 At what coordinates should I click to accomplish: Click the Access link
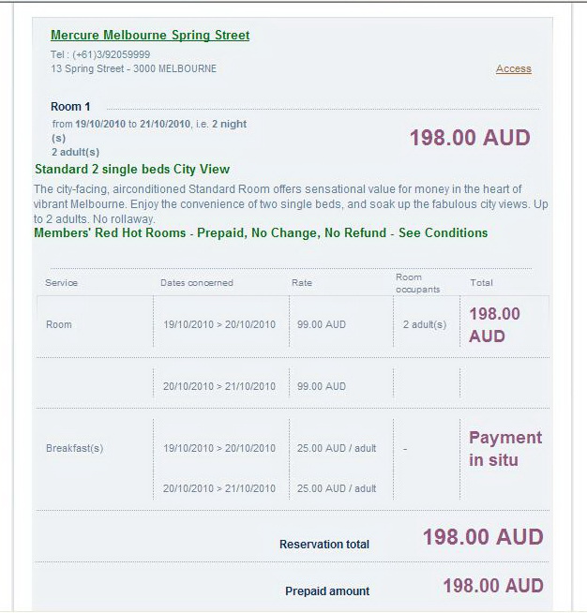(513, 68)
